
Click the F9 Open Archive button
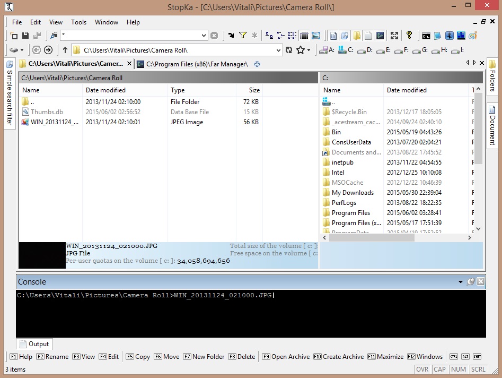(286, 357)
